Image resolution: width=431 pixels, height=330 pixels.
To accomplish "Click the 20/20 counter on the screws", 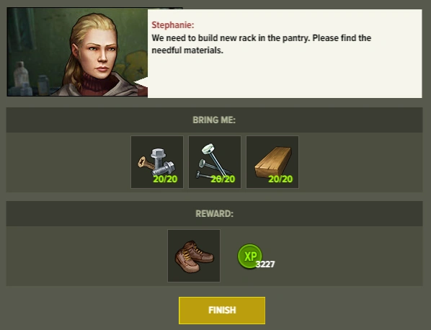I will [x=165, y=179].
